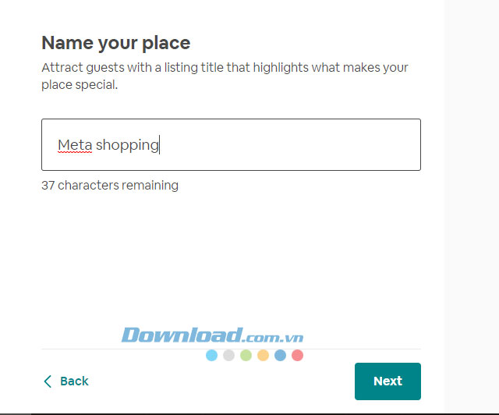Go back using the Back link

[x=74, y=381]
